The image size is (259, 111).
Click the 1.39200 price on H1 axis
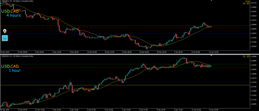pyautogui.click(x=253, y=57)
